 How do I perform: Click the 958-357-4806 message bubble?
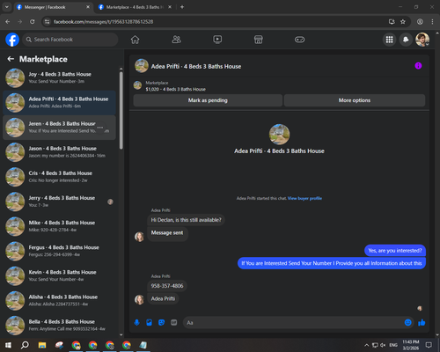(x=167, y=286)
